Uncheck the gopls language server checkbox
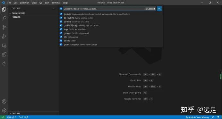The image size is (222, 119). [x=61, y=45]
